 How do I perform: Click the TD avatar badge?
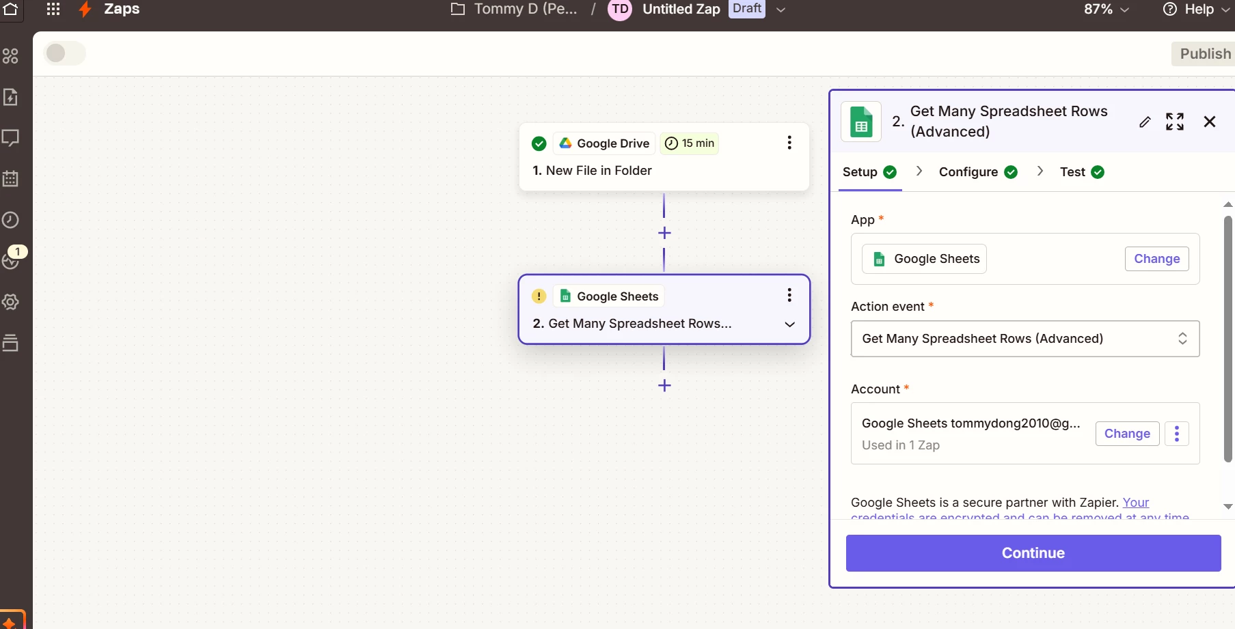pyautogui.click(x=620, y=9)
